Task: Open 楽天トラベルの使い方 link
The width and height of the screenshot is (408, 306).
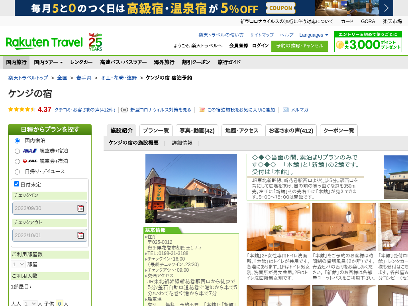Action: 221,35
